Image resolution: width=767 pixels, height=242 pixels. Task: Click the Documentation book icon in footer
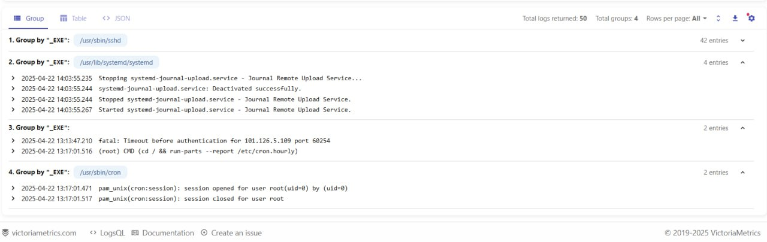pyautogui.click(x=135, y=233)
